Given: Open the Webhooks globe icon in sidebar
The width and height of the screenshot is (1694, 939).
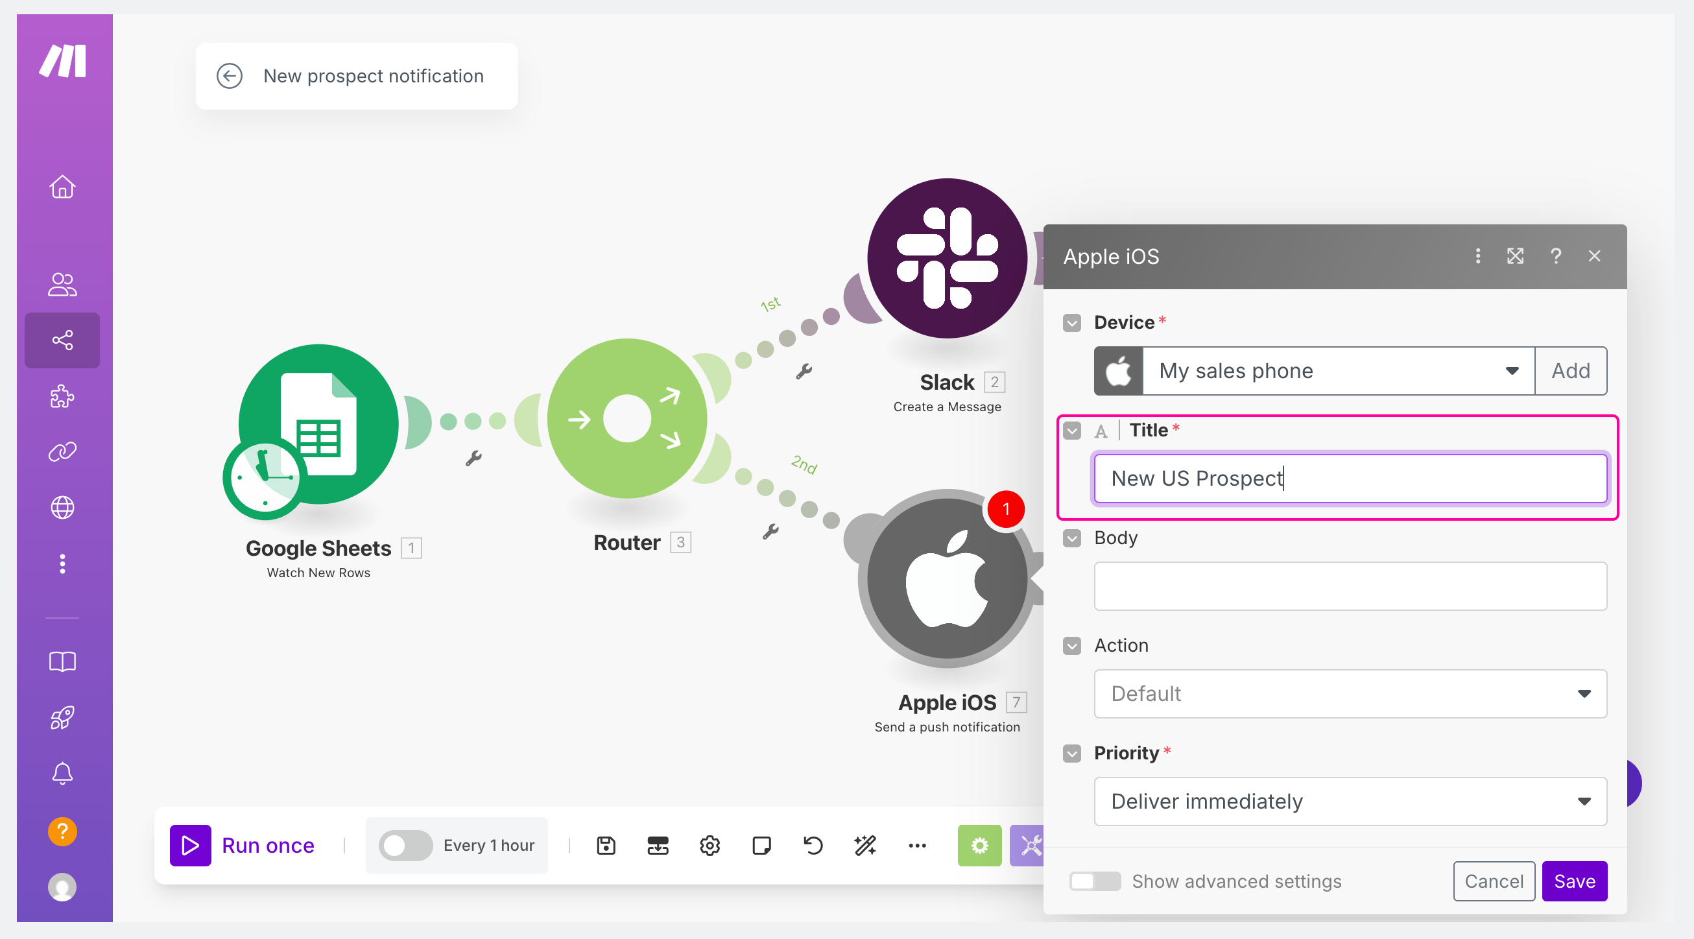Looking at the screenshot, I should (62, 508).
